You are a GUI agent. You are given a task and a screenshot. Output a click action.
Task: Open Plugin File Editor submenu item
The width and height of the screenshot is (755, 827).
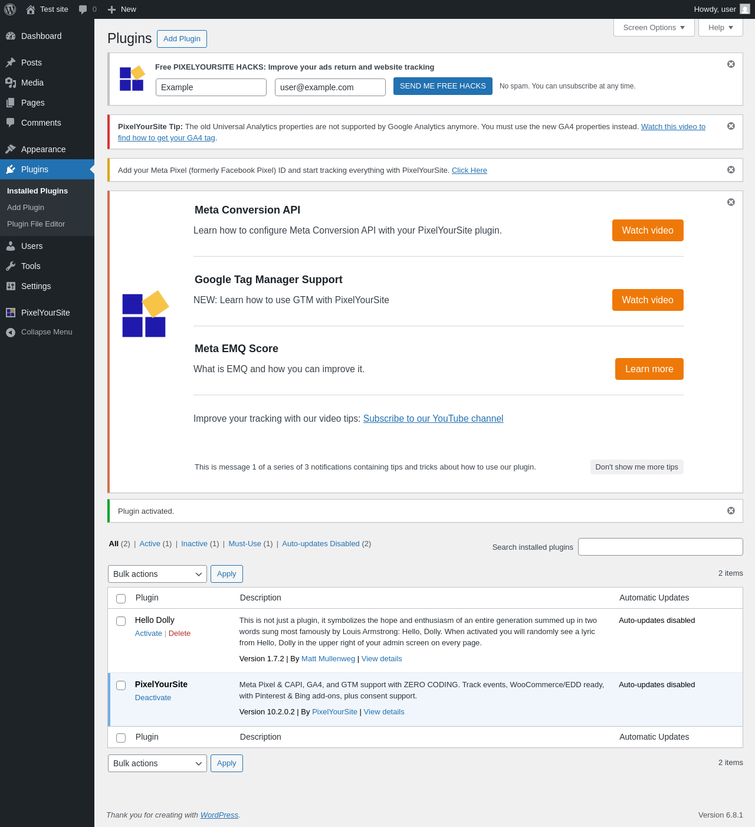[36, 224]
